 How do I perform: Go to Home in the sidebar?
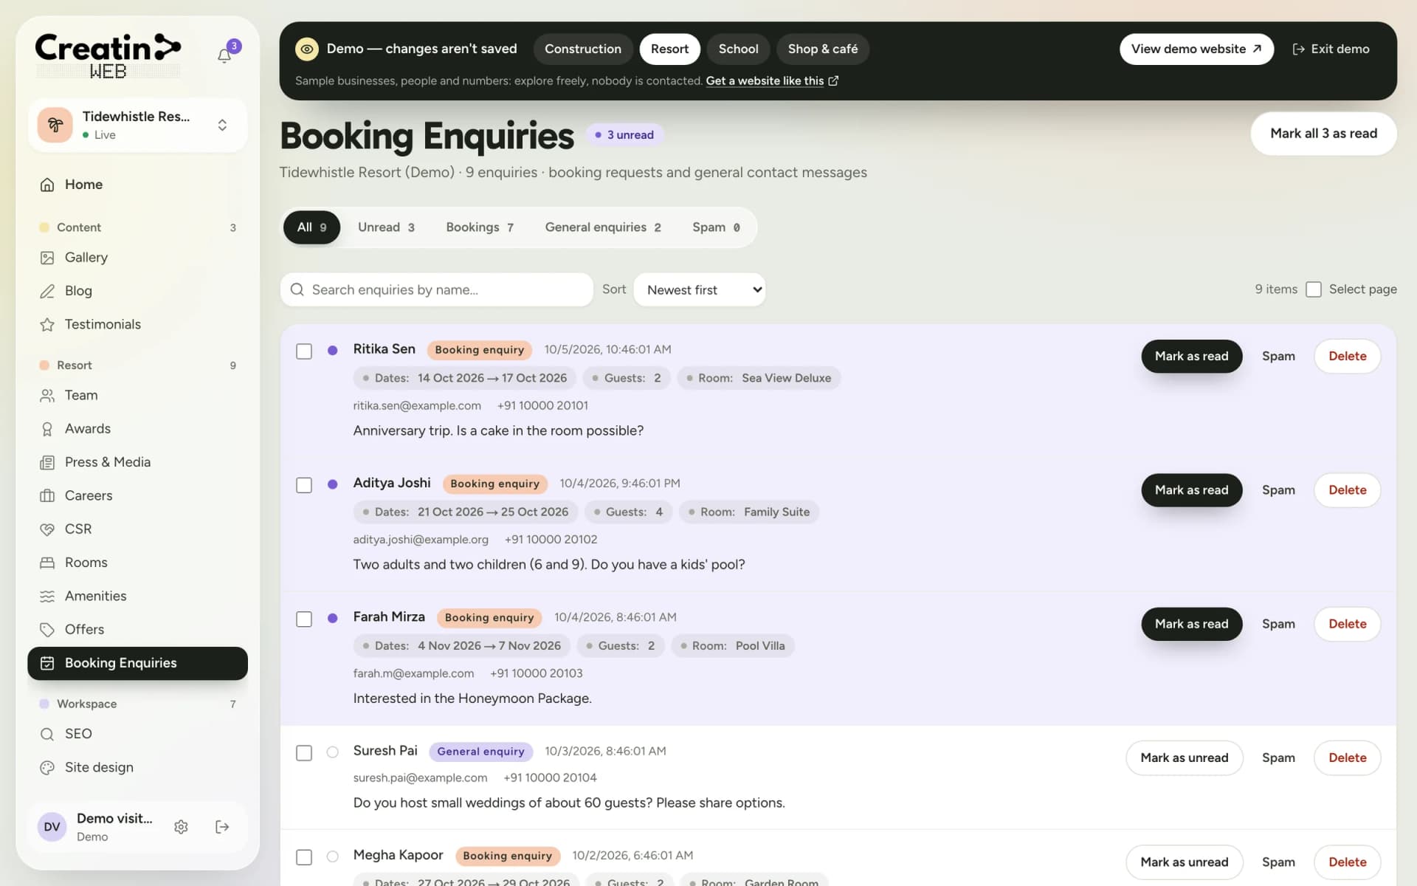coord(137,185)
